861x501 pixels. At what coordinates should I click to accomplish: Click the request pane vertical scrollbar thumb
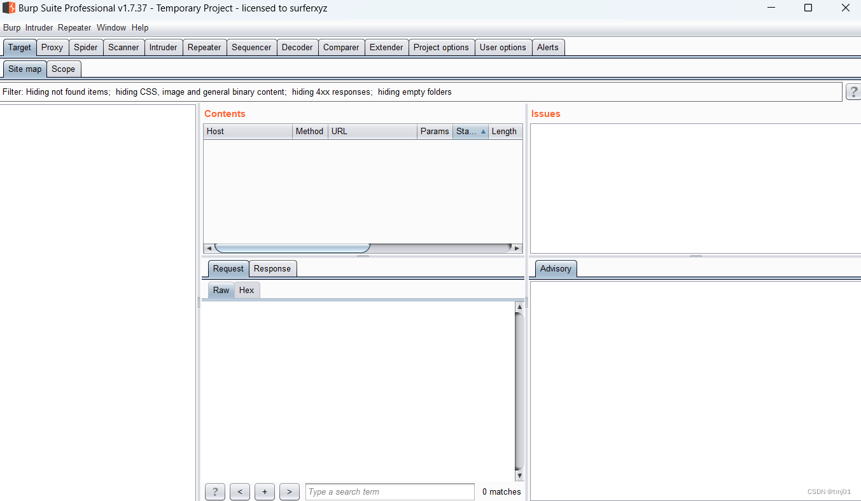[519, 391]
